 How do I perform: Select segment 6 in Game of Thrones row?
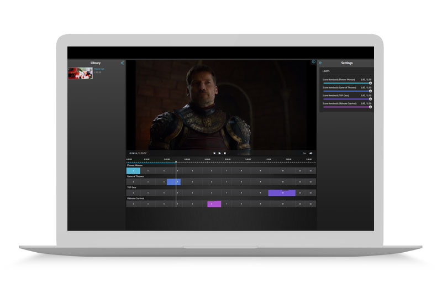tap(212, 182)
